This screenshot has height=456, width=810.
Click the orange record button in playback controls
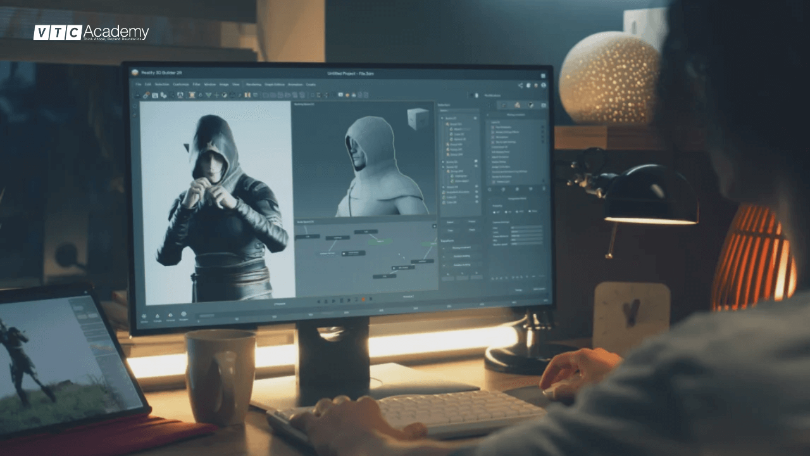click(363, 299)
